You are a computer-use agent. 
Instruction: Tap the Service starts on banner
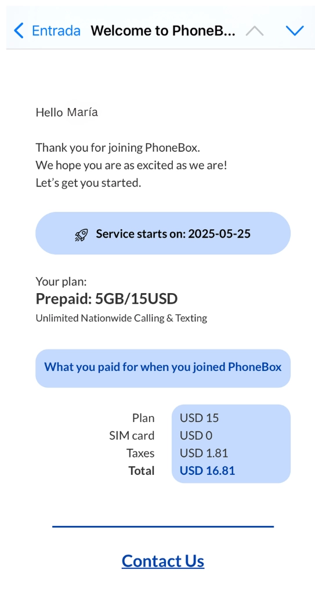(x=163, y=233)
